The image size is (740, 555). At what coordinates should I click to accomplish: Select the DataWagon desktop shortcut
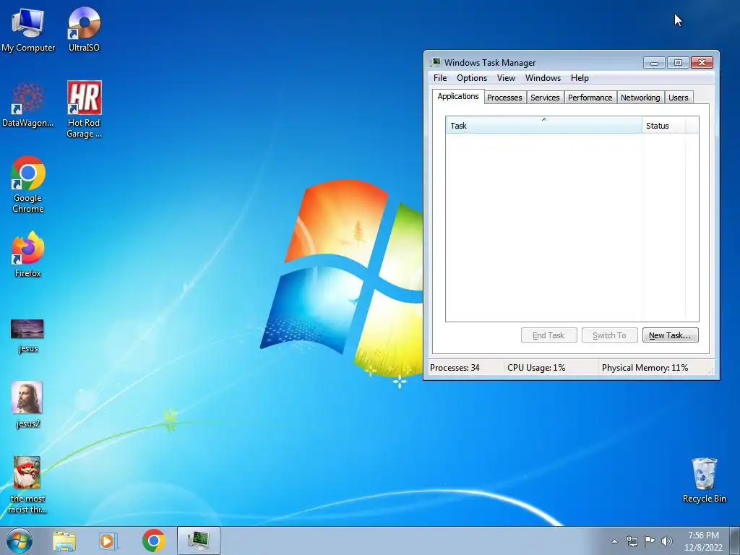(x=28, y=105)
